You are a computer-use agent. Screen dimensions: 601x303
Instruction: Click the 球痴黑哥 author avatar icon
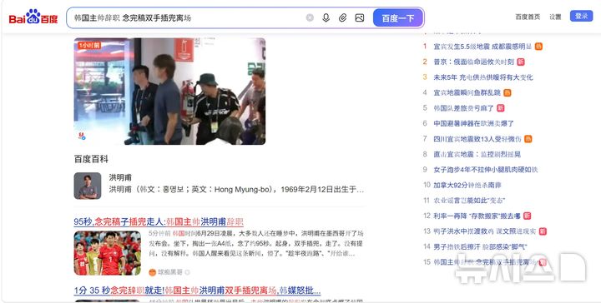click(153, 272)
